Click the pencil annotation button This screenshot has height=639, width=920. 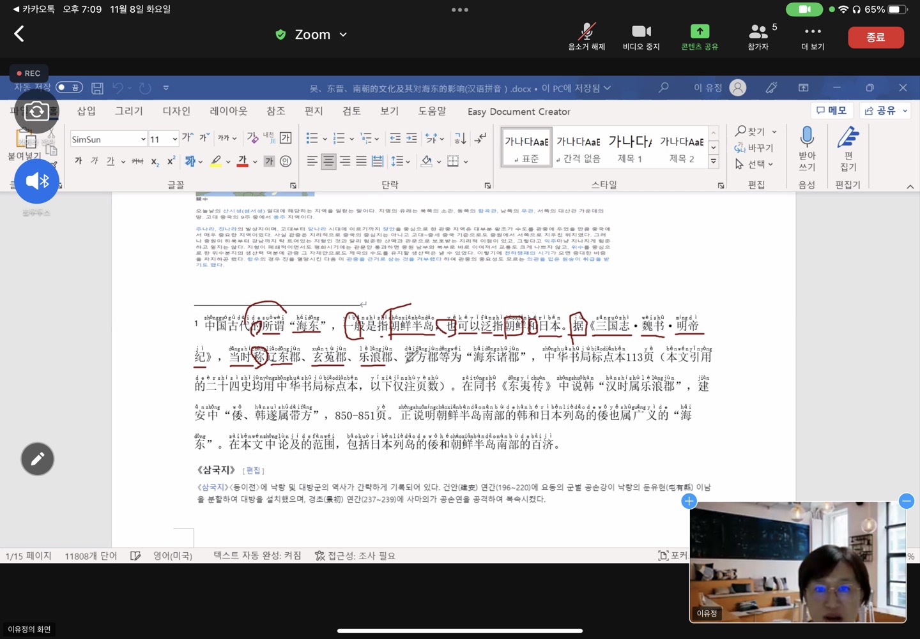point(37,459)
